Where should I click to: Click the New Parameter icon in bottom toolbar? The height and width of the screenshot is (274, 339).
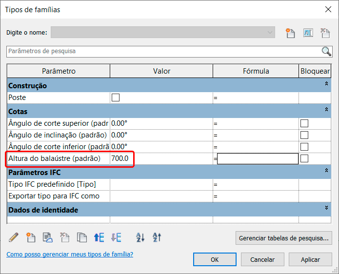(31, 237)
